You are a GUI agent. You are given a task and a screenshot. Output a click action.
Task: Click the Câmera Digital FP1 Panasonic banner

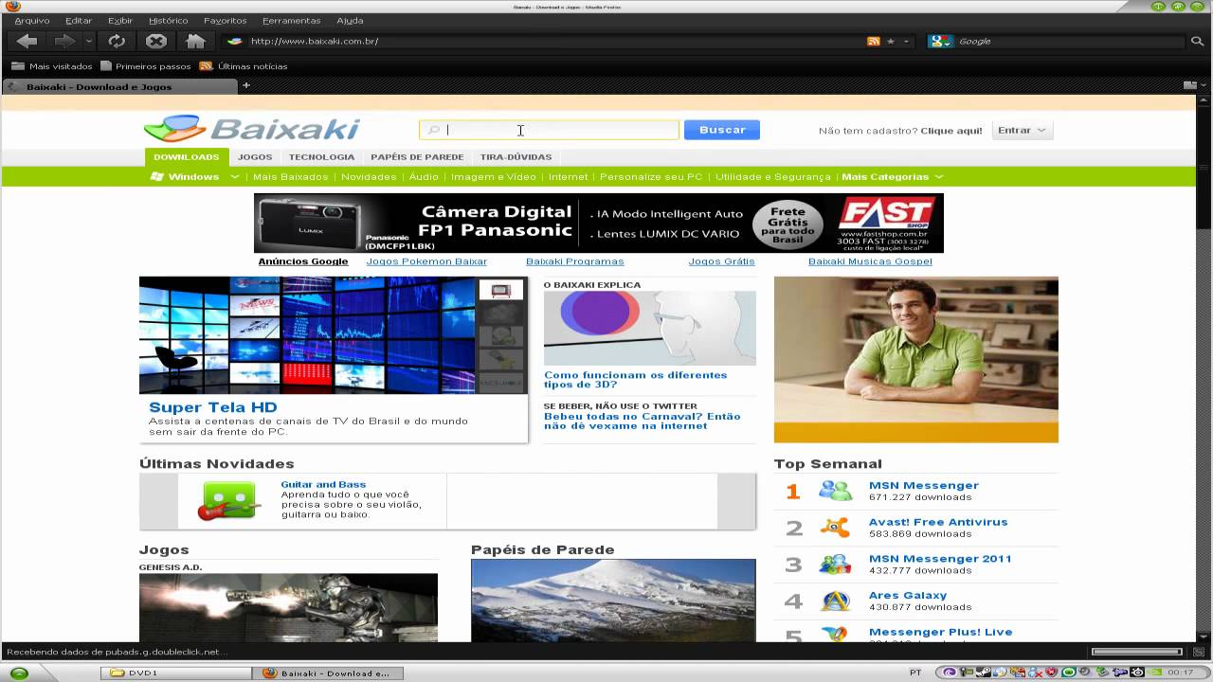tap(598, 224)
